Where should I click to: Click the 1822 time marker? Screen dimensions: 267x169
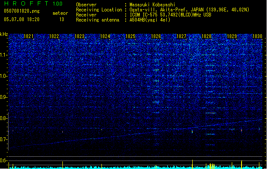coord(54,36)
